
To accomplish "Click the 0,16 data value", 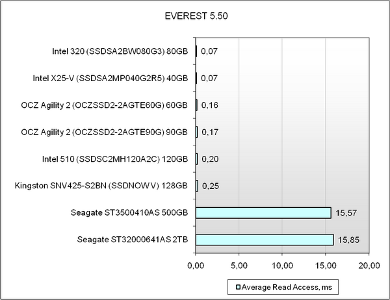I will point(210,105).
